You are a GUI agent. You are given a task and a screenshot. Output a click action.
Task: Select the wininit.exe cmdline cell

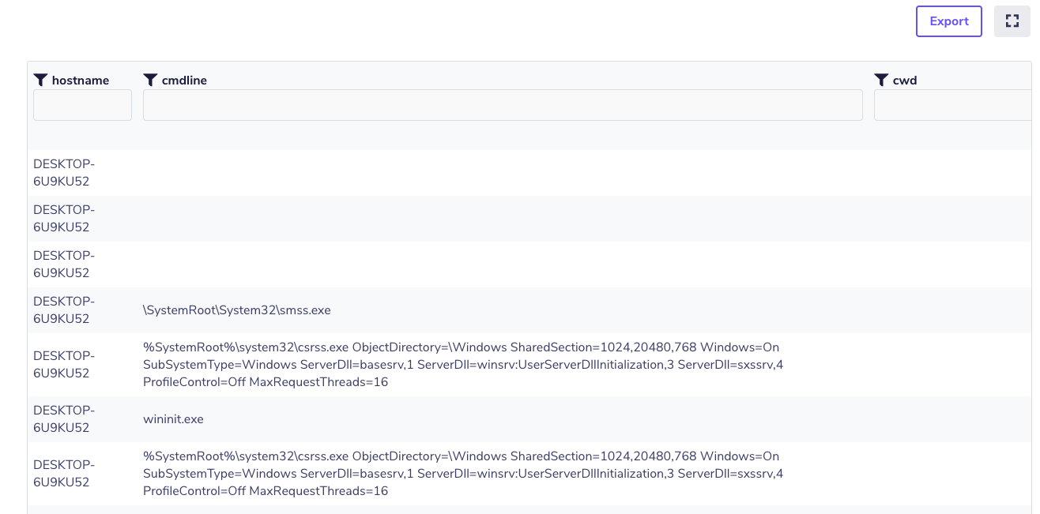tap(173, 419)
